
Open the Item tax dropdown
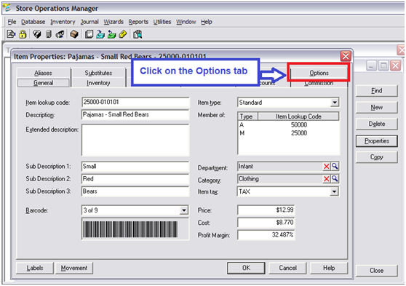pyautogui.click(x=334, y=191)
